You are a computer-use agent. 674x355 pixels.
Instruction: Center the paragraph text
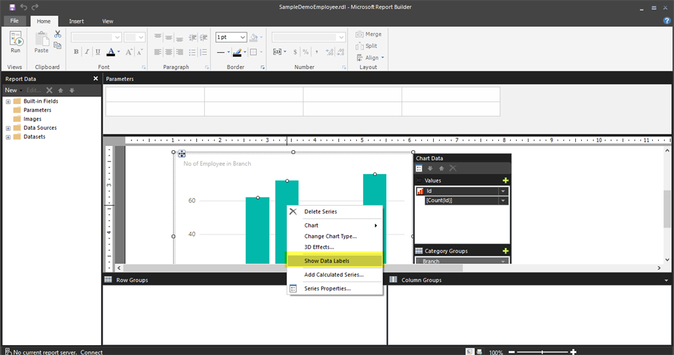click(168, 52)
